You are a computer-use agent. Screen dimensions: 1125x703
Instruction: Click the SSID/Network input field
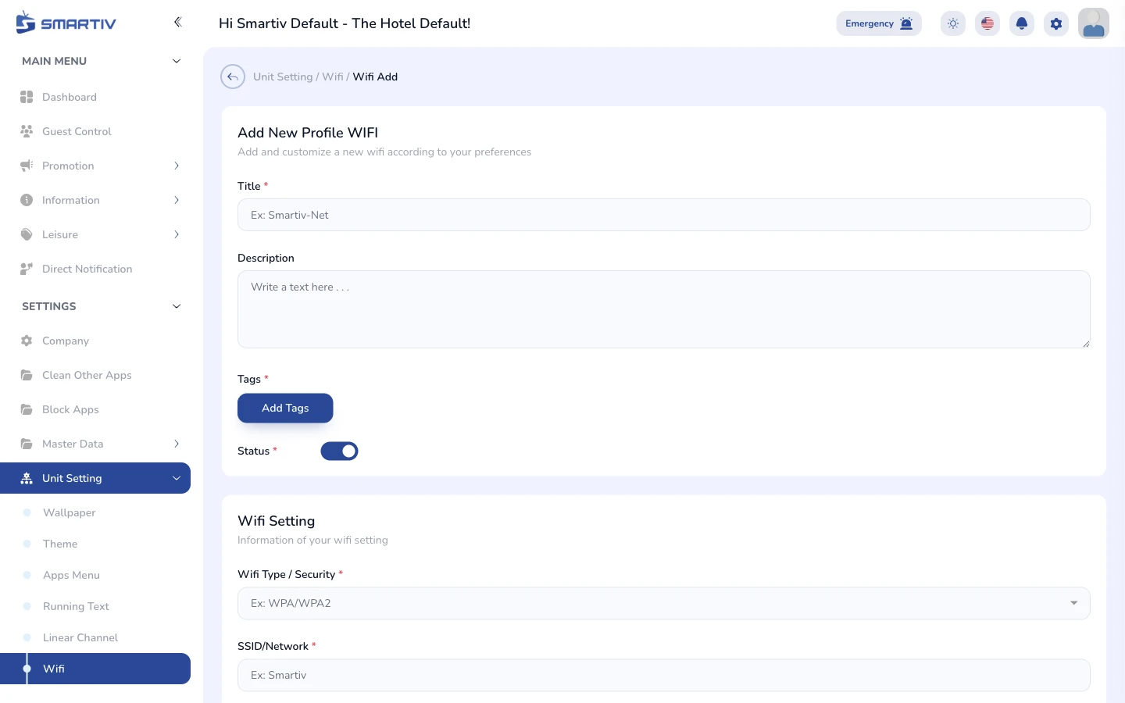point(664,675)
